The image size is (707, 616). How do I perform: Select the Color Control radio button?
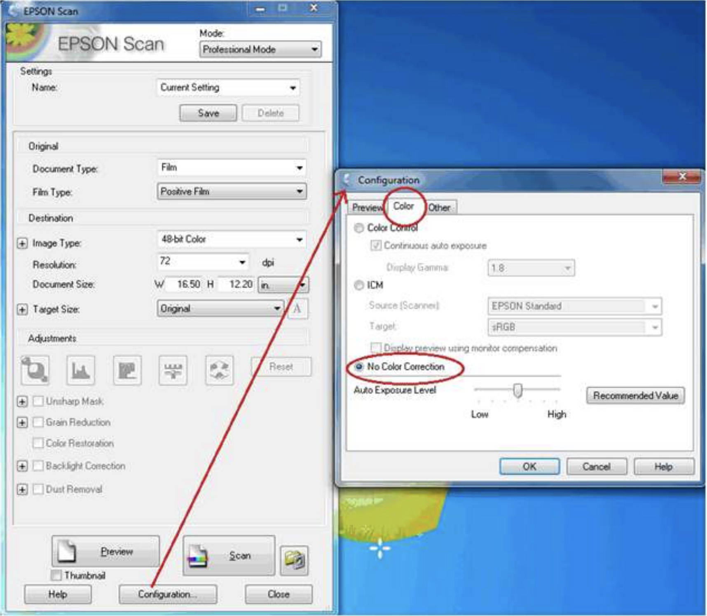359,228
